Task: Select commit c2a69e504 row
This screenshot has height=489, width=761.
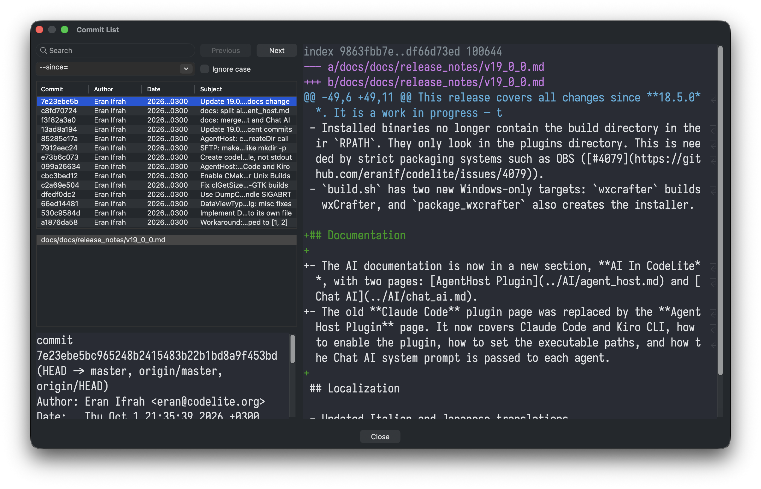Action: pos(166,185)
